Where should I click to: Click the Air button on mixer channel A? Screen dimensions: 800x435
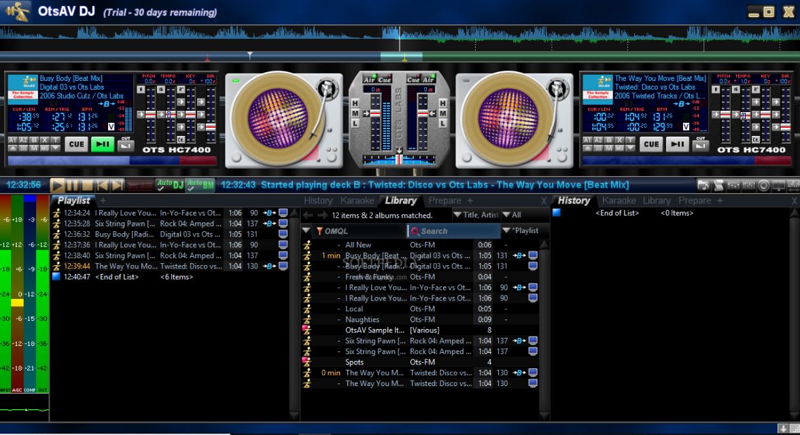click(369, 80)
